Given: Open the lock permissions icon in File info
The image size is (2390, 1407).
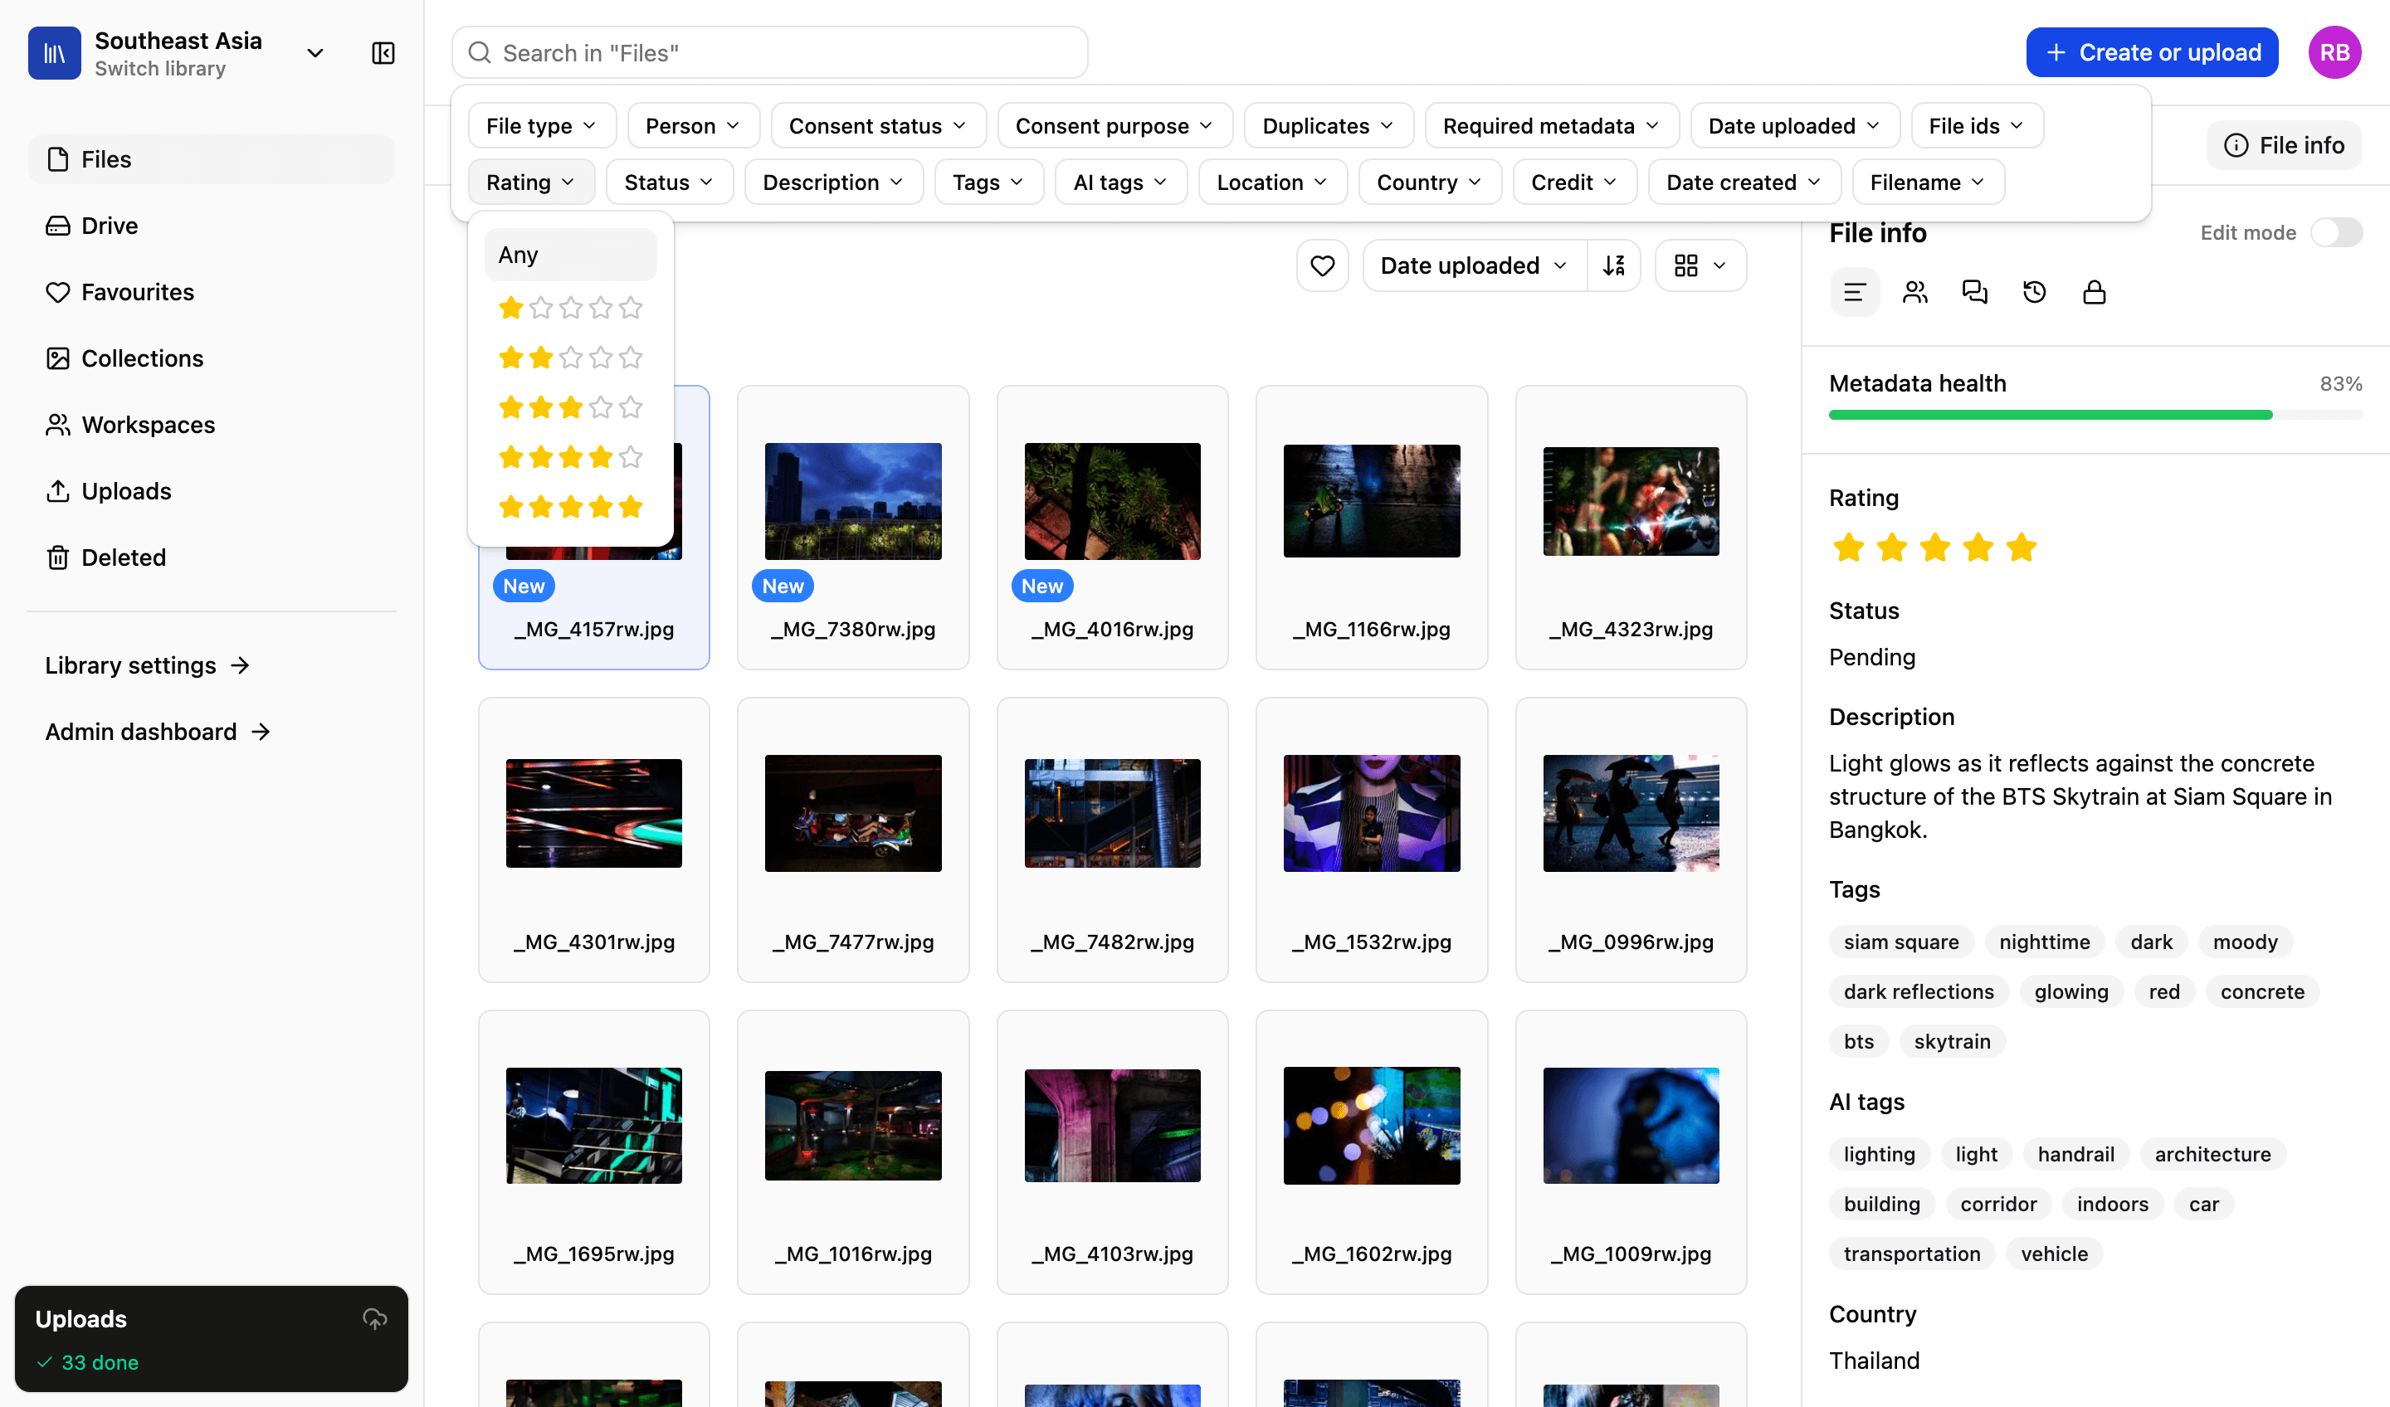Looking at the screenshot, I should (x=2094, y=293).
